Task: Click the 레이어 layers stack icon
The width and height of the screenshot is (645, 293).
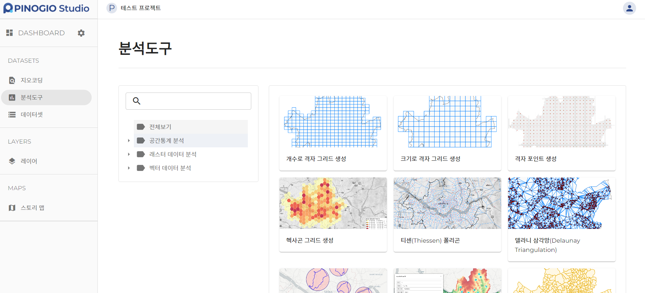Action: [12, 161]
